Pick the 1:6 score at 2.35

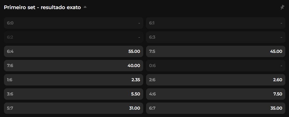73,80
